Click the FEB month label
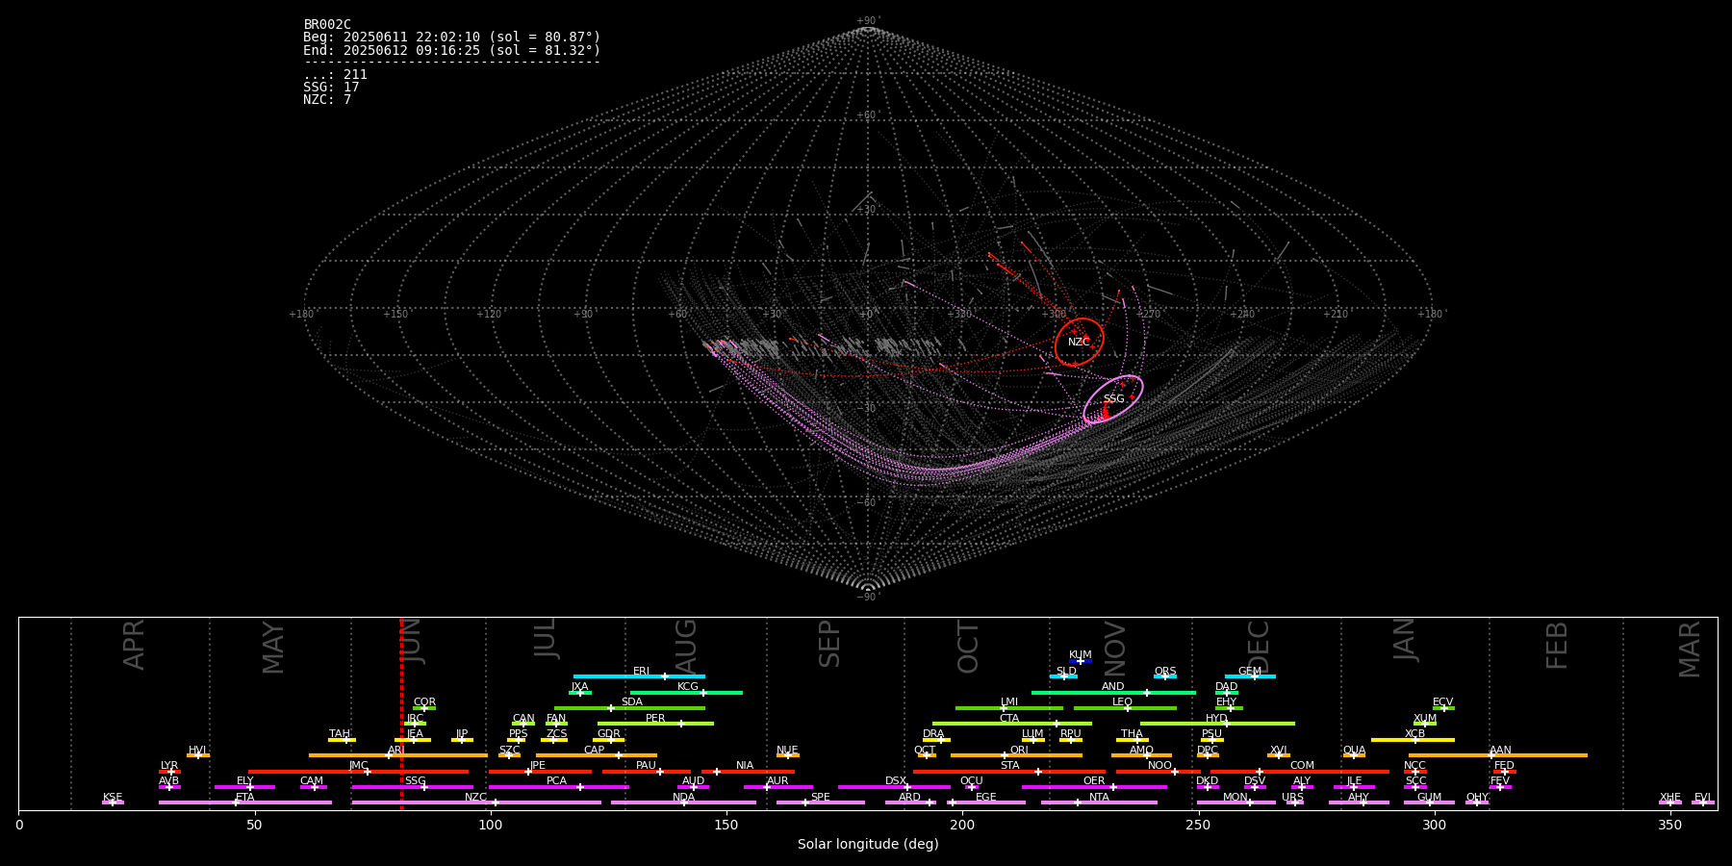The image size is (1732, 866). coord(1557,646)
